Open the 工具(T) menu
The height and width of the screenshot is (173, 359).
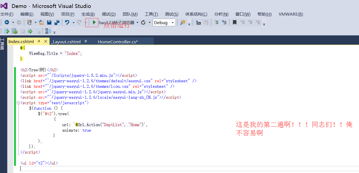click(x=151, y=14)
